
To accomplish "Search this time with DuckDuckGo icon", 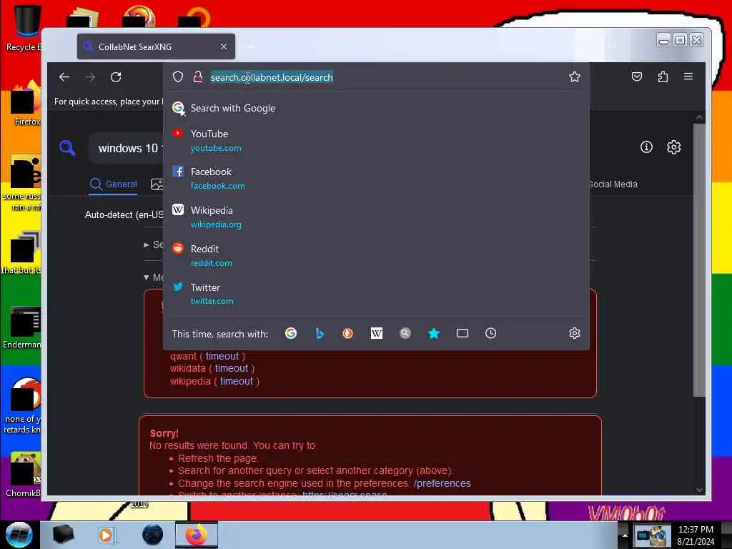I will click(348, 333).
